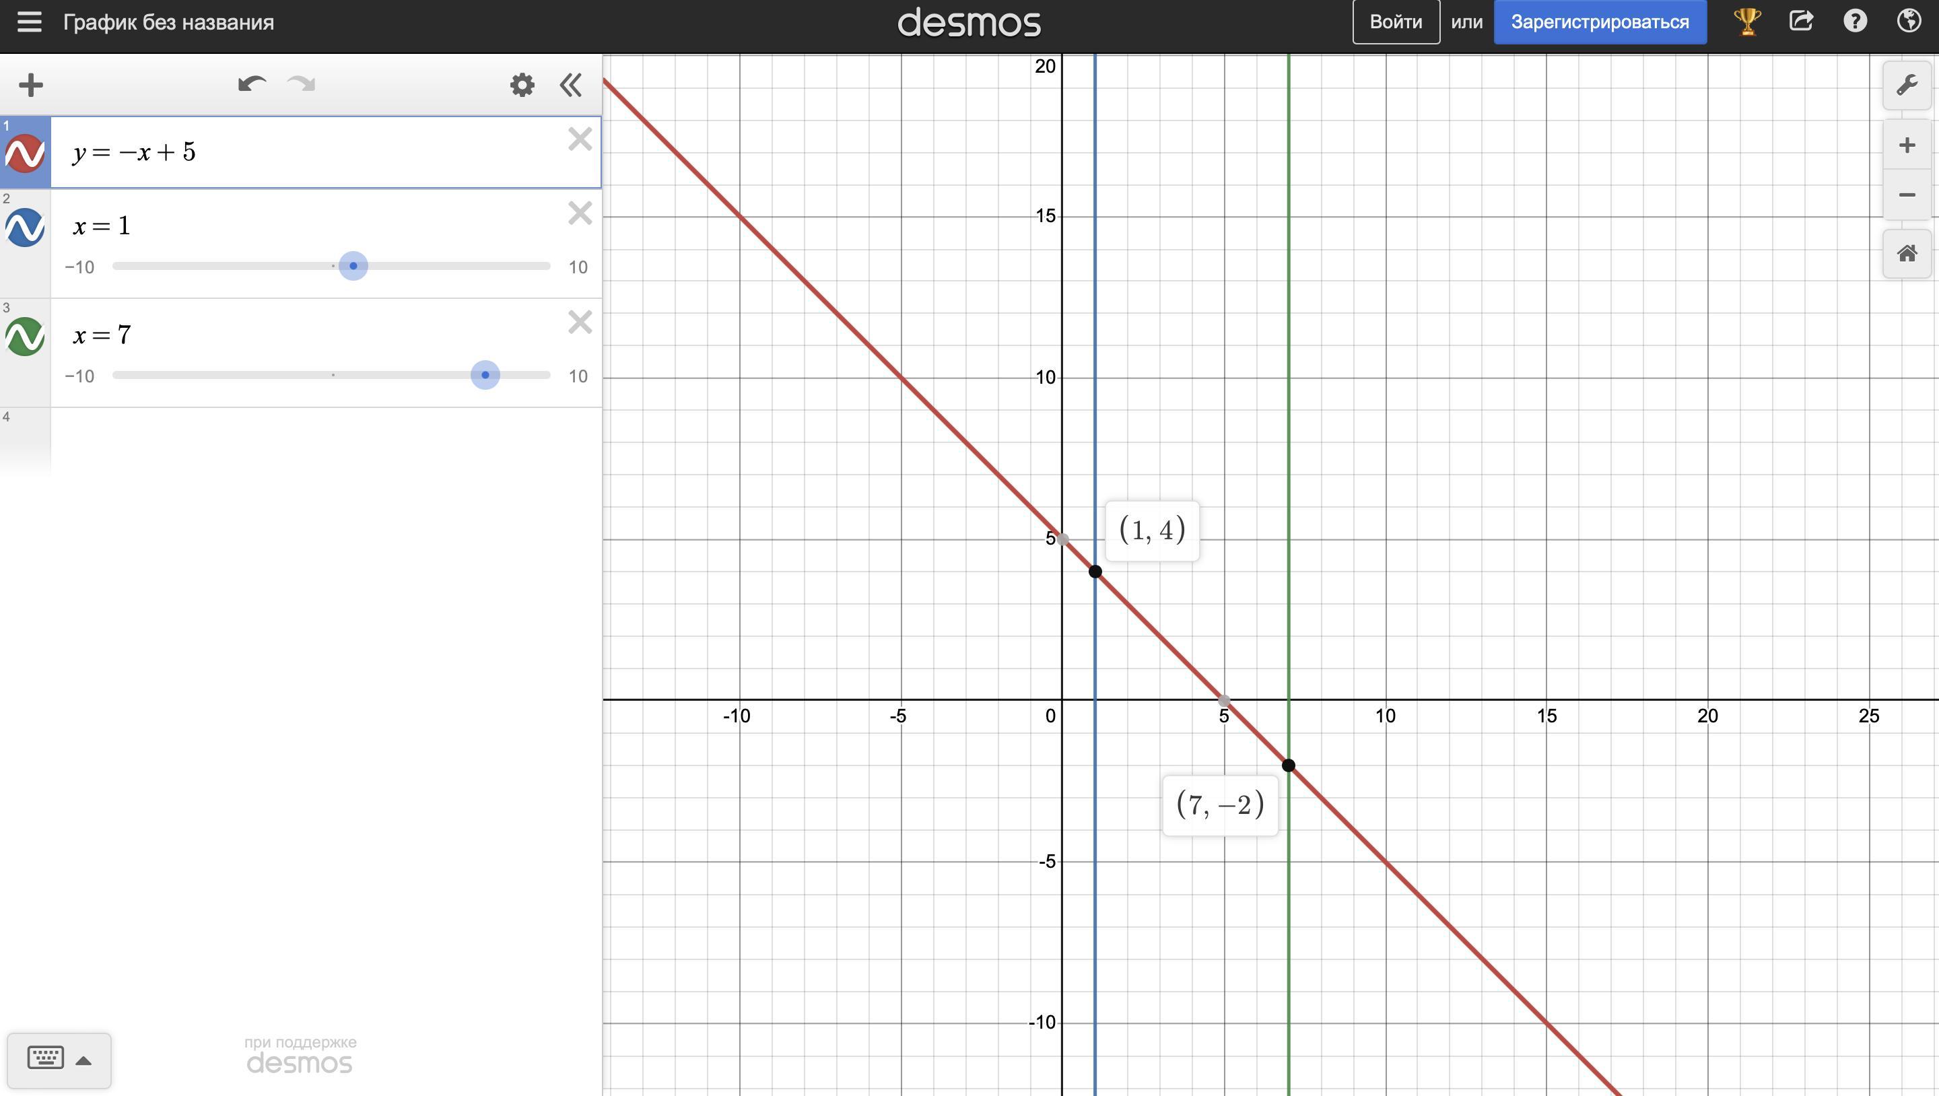The height and width of the screenshot is (1096, 1939).
Task: Click the x=7 slider upper bound 10
Action: tap(578, 376)
